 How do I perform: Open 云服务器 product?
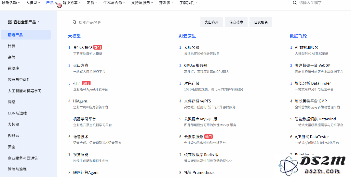pos(192,47)
